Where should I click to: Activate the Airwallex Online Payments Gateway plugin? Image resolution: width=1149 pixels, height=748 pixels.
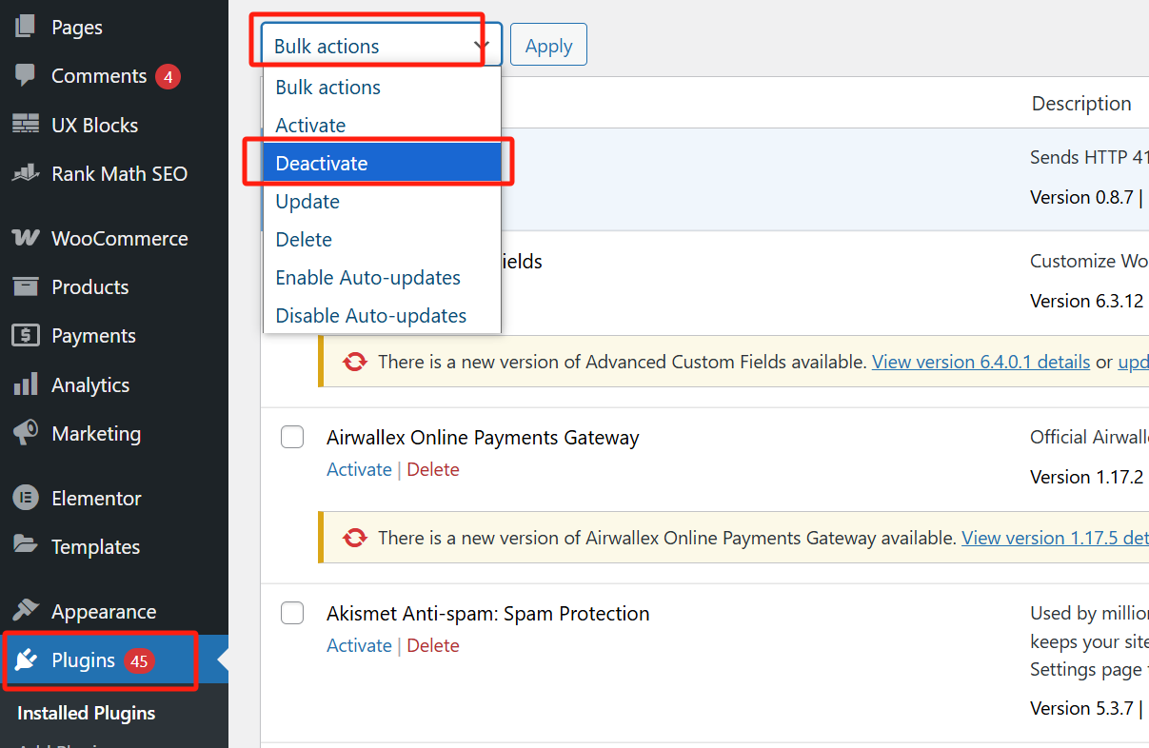tap(359, 470)
